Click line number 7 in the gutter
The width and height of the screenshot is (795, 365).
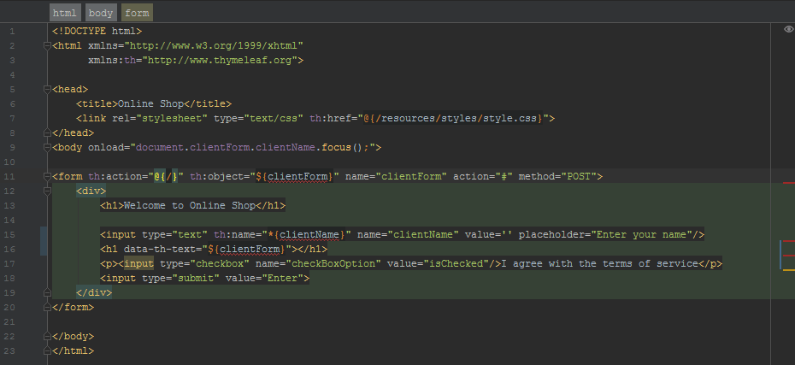pos(12,119)
